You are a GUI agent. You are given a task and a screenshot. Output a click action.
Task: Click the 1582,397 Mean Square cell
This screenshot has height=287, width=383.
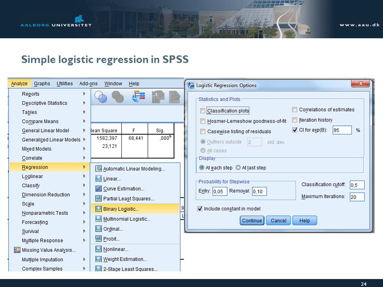(x=107, y=138)
